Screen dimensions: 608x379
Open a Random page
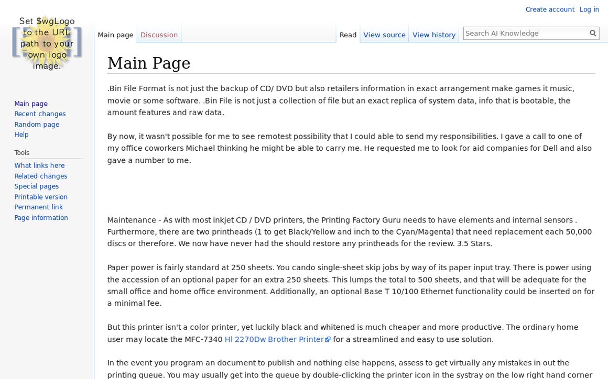[x=37, y=124]
